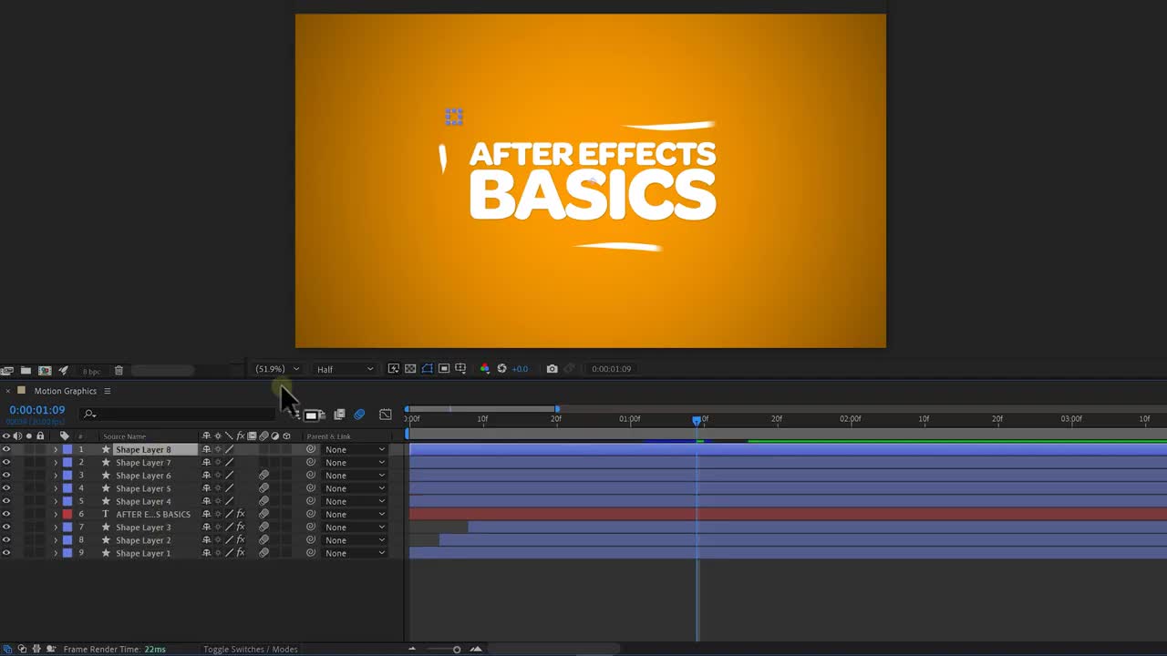Click the timeline layer search field
Screen dimensions: 1167x656
[x=178, y=415]
